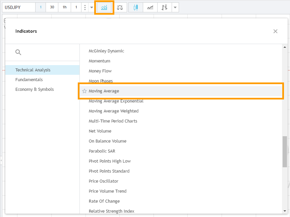The image size is (290, 217).
Task: Add the Moving Average Weighted indicator
Action: 181,111
